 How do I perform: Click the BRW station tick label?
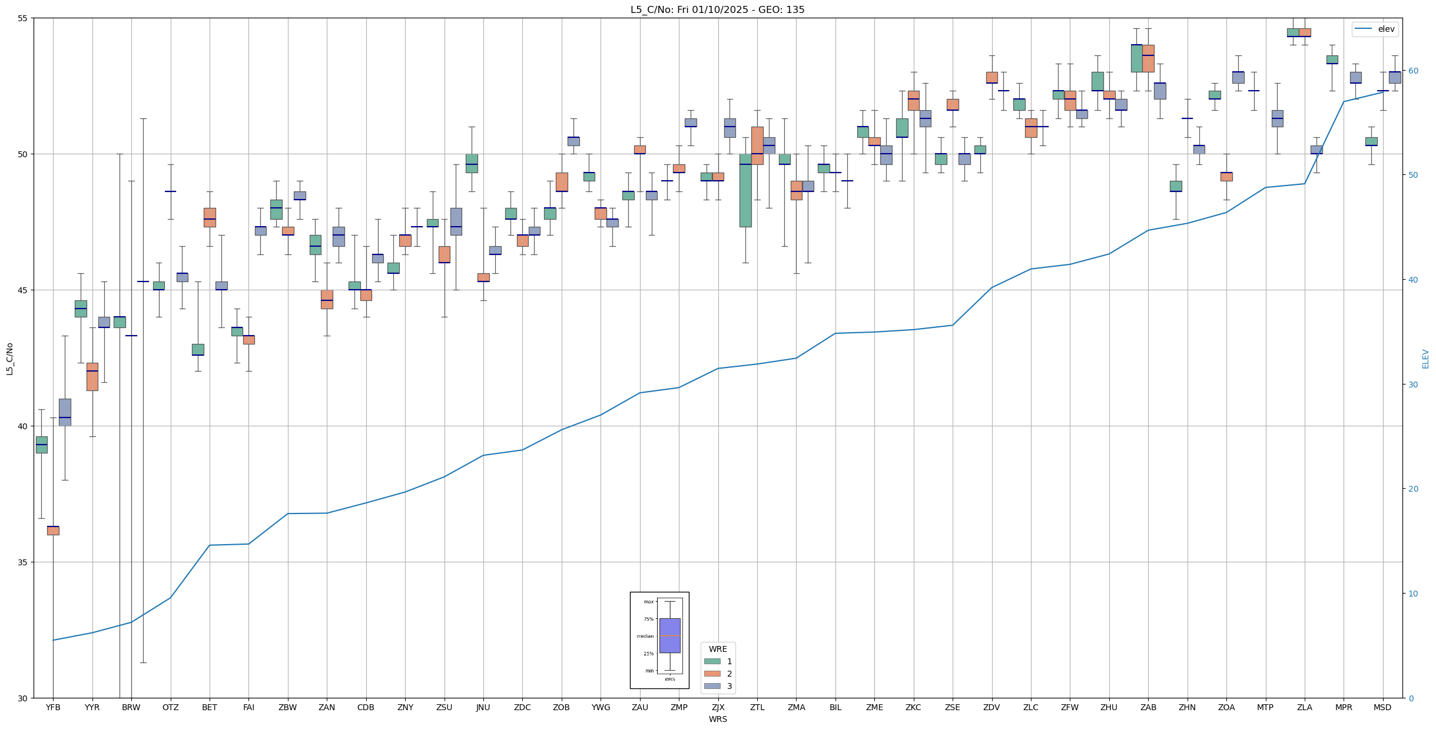(131, 707)
